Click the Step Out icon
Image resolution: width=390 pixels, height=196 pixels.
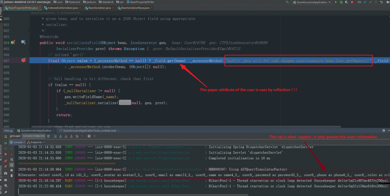[71, 136]
